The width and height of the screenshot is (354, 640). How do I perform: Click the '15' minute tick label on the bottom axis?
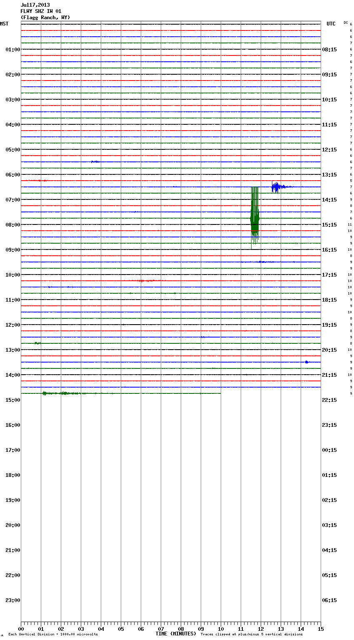pos(321,629)
